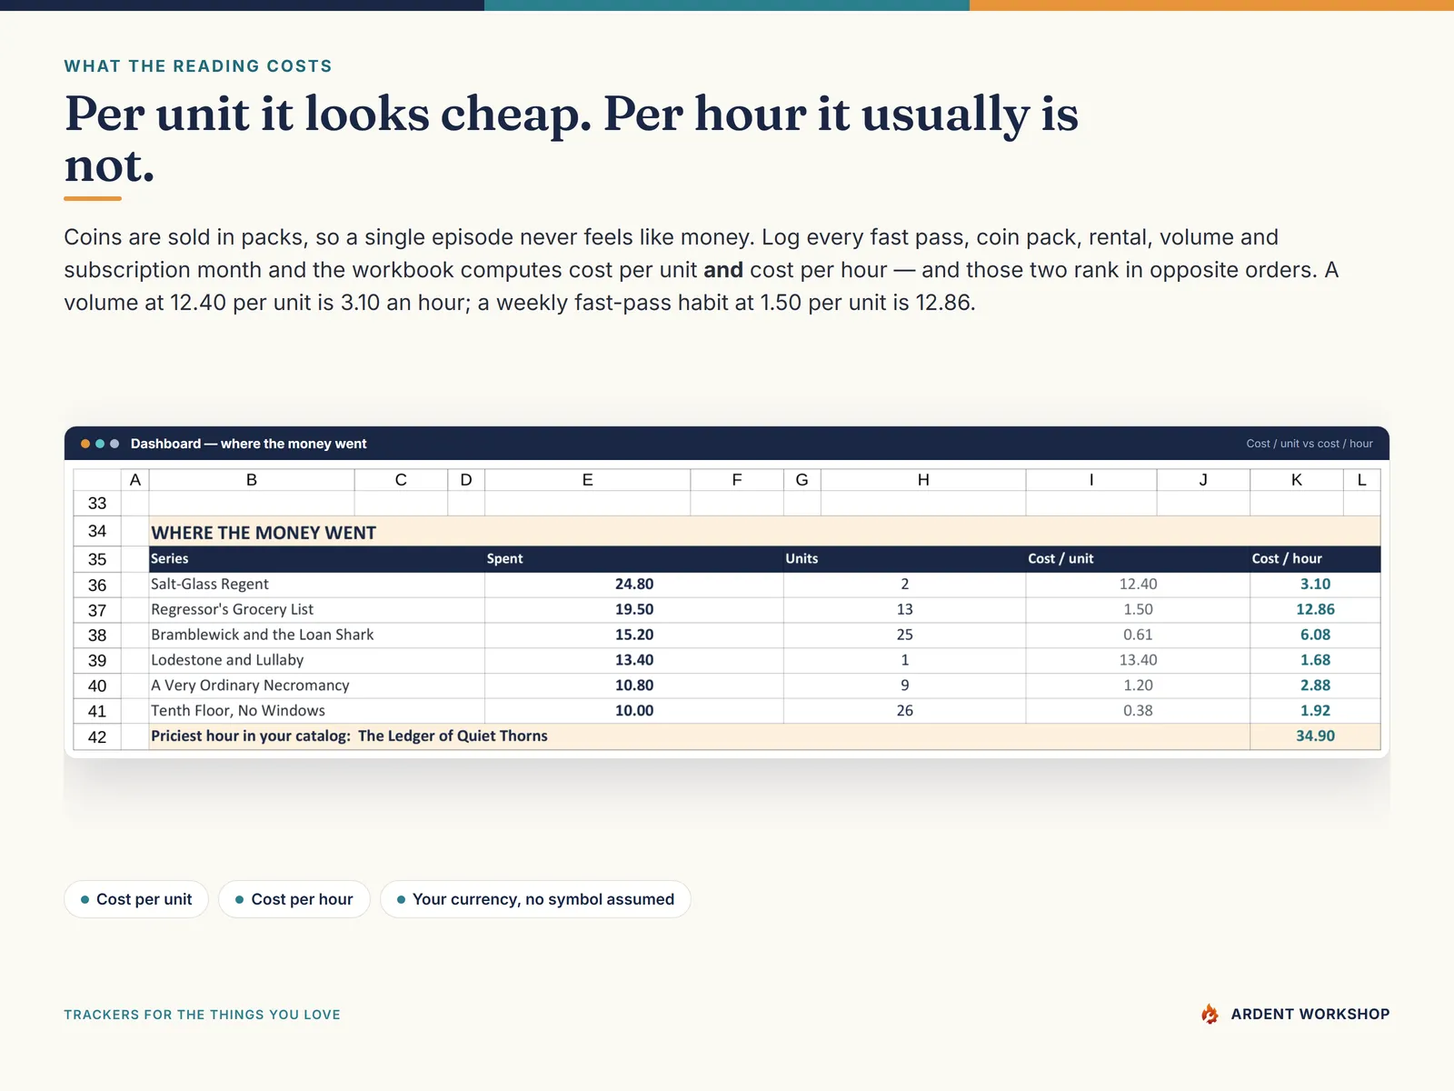The width and height of the screenshot is (1454, 1091).
Task: Click the Your currency, no symbol assumed pill
Action: pyautogui.click(x=535, y=899)
